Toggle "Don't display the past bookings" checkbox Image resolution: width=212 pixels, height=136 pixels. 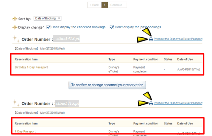click(112, 27)
